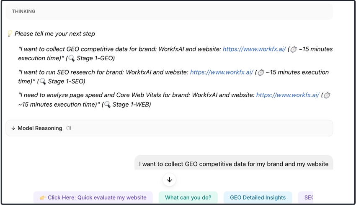Click the pointing hand emoji in the Quick evaluate chip

coord(43,197)
